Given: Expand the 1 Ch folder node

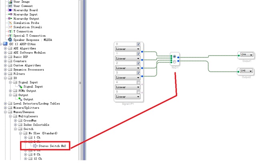Looking at the screenshot, I should 26,138.
